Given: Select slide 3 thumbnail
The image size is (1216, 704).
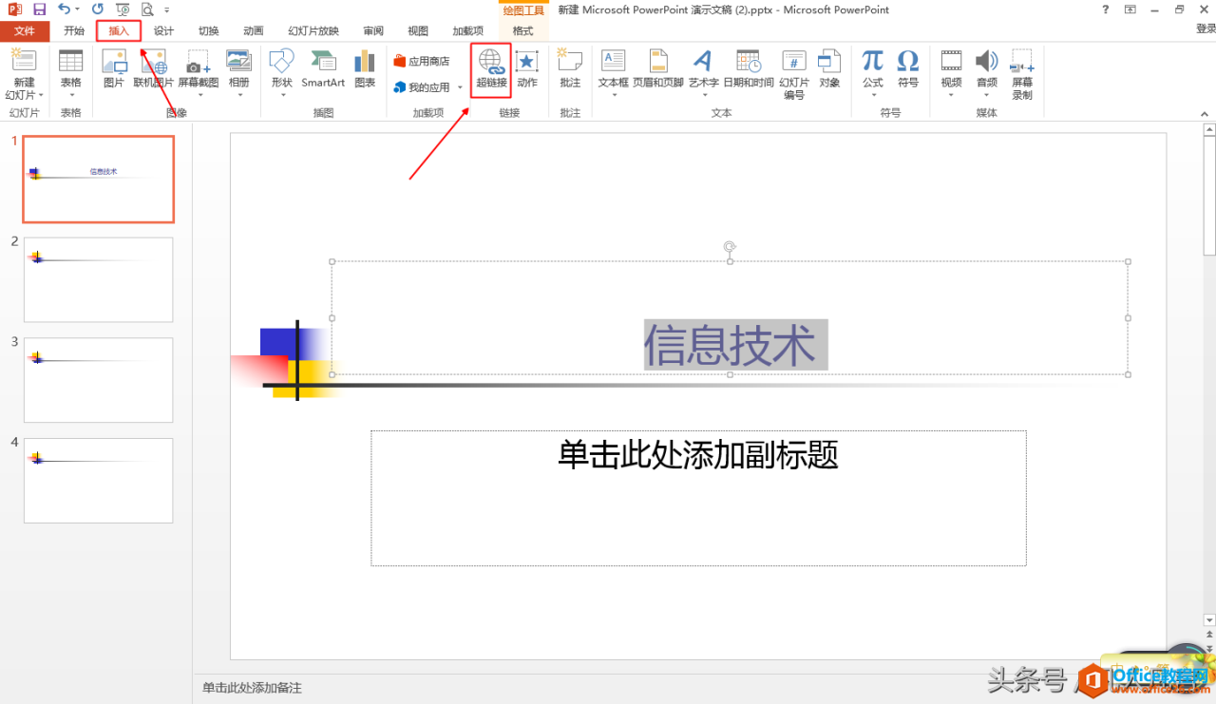Looking at the screenshot, I should pyautogui.click(x=99, y=380).
